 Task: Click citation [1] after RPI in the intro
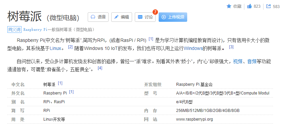(151, 39)
